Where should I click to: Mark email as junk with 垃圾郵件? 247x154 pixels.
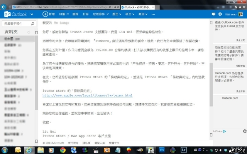[x=99, y=14]
